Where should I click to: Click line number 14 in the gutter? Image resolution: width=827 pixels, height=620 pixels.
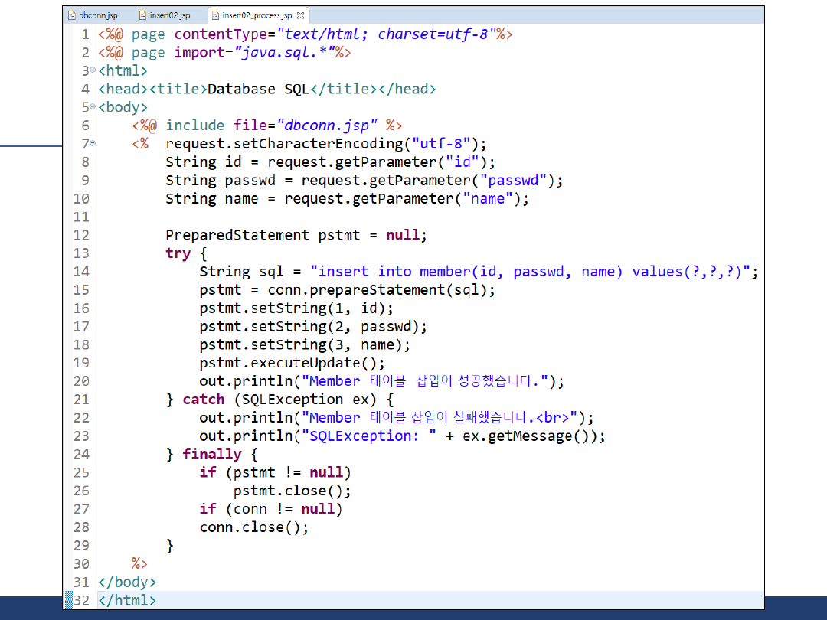pyautogui.click(x=81, y=272)
